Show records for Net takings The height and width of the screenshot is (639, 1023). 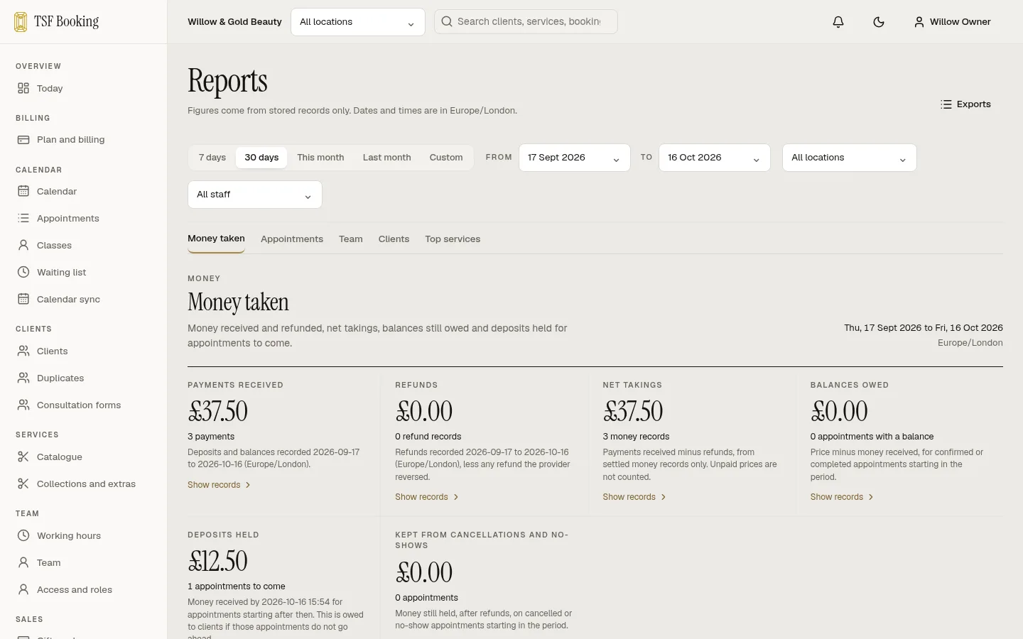pos(634,497)
